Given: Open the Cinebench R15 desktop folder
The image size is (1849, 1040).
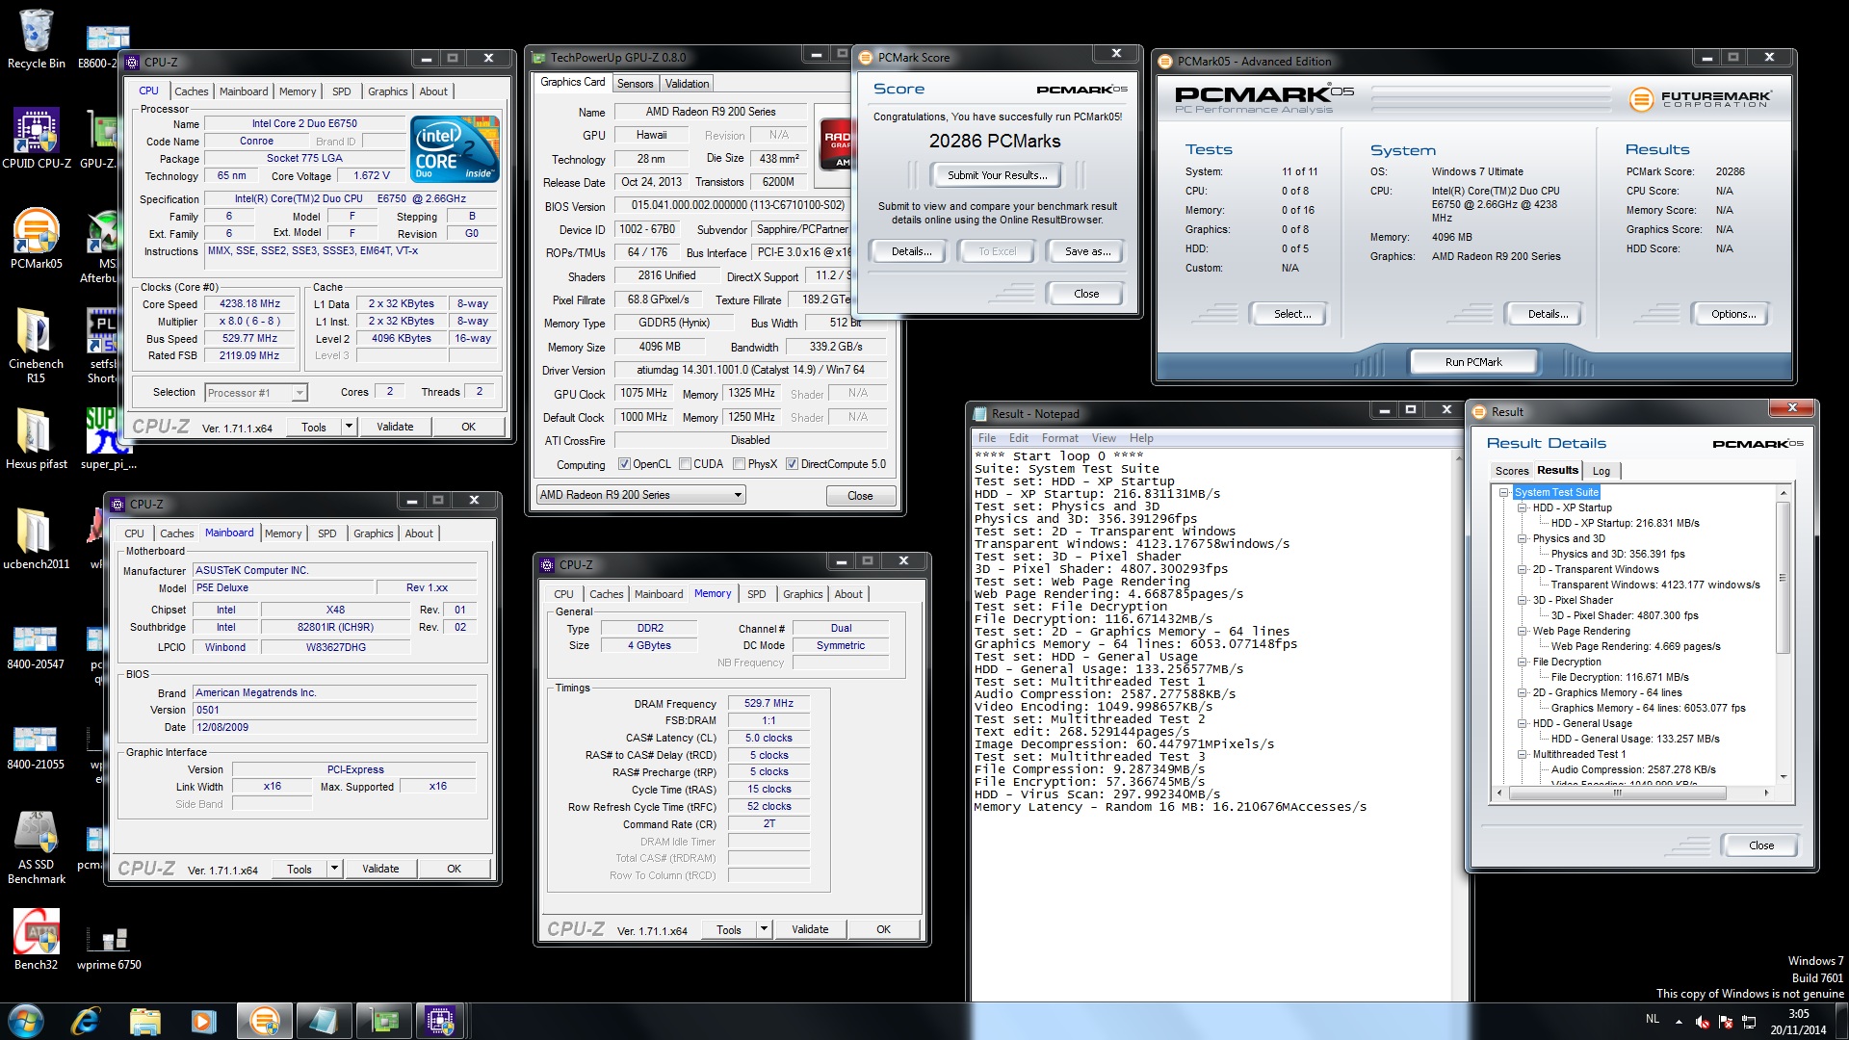Looking at the screenshot, I should pyautogui.click(x=36, y=345).
